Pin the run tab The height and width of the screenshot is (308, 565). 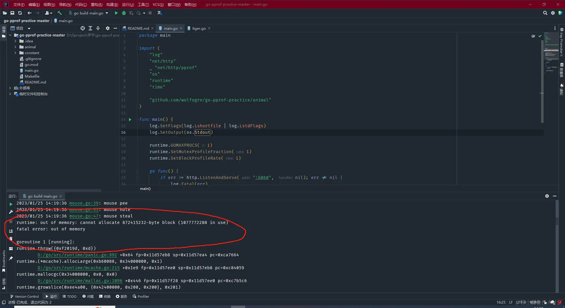point(11,258)
